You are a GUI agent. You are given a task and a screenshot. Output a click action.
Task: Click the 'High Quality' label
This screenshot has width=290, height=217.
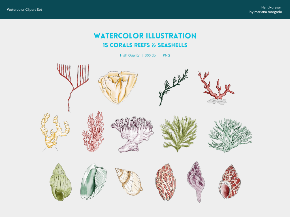(130, 55)
